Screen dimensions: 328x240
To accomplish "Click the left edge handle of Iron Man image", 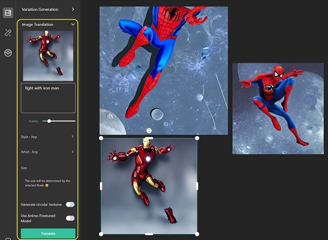I will click(101, 186).
